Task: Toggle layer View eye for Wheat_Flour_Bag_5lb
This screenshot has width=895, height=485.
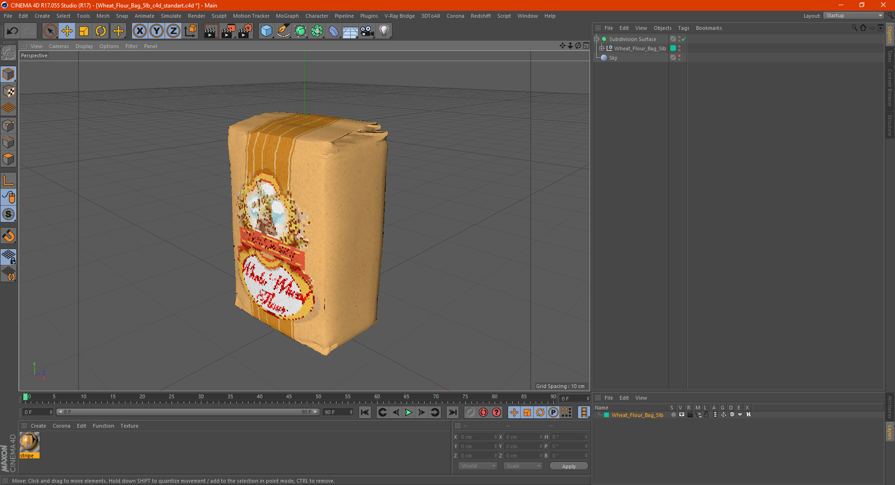Action: (x=682, y=415)
